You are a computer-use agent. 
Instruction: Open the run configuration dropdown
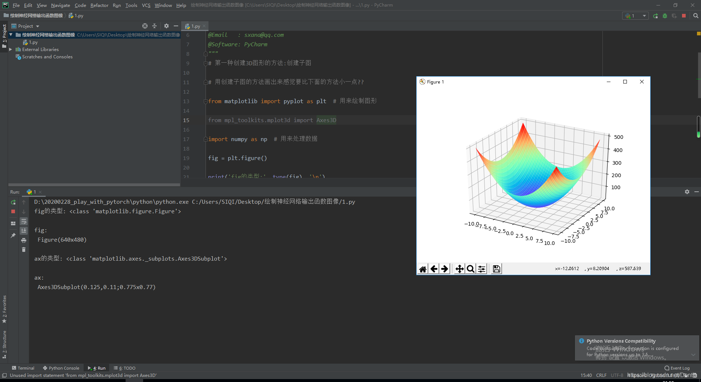coord(635,16)
